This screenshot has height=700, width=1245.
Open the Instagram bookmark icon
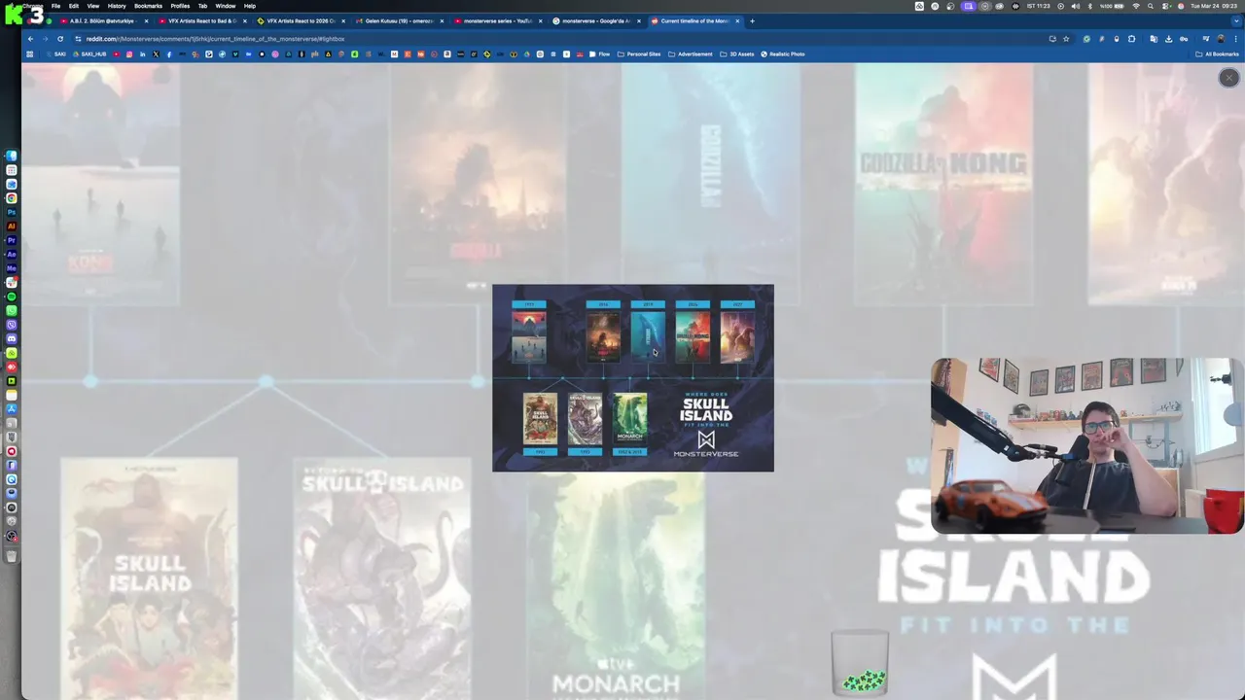pyautogui.click(x=129, y=54)
